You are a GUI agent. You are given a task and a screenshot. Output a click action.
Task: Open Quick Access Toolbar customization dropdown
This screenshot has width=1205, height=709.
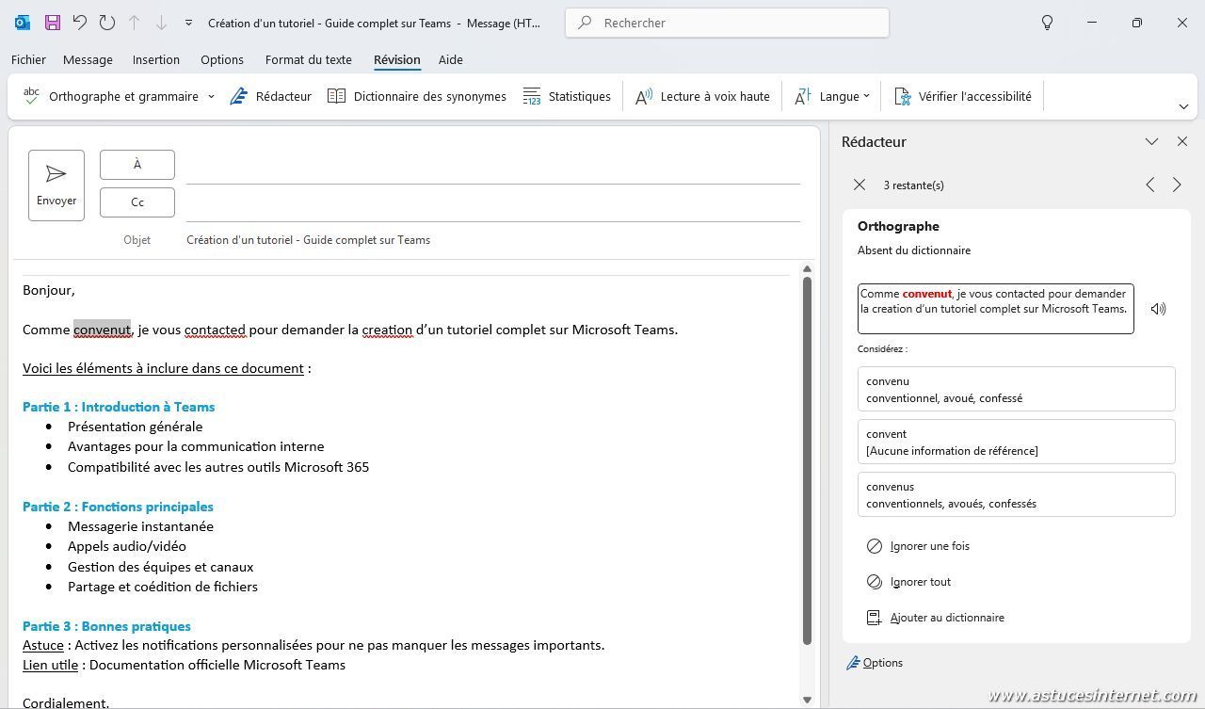(x=188, y=23)
